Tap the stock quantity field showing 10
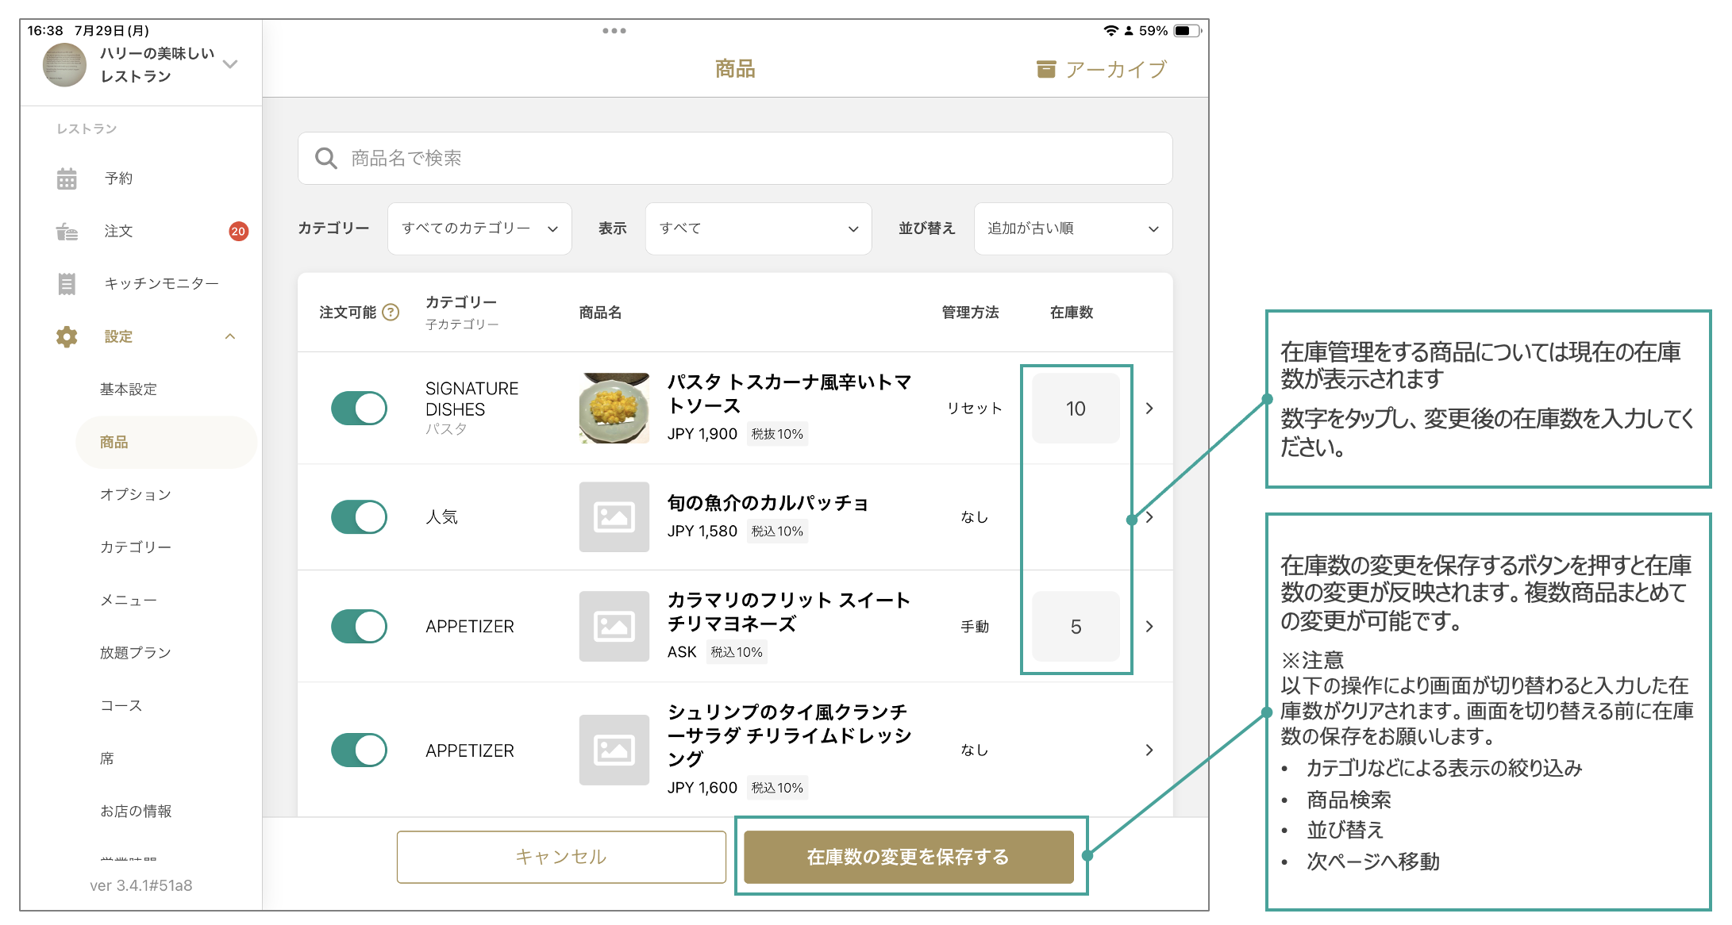Image resolution: width=1732 pixels, height=925 pixels. (1076, 408)
